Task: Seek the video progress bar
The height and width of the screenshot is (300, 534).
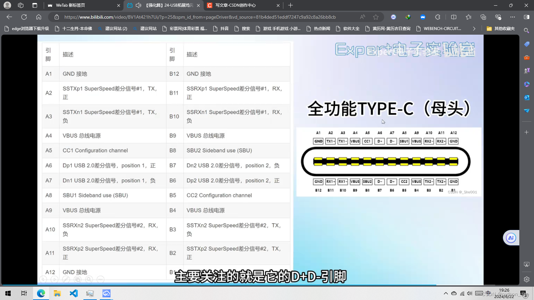Action: [260, 285]
